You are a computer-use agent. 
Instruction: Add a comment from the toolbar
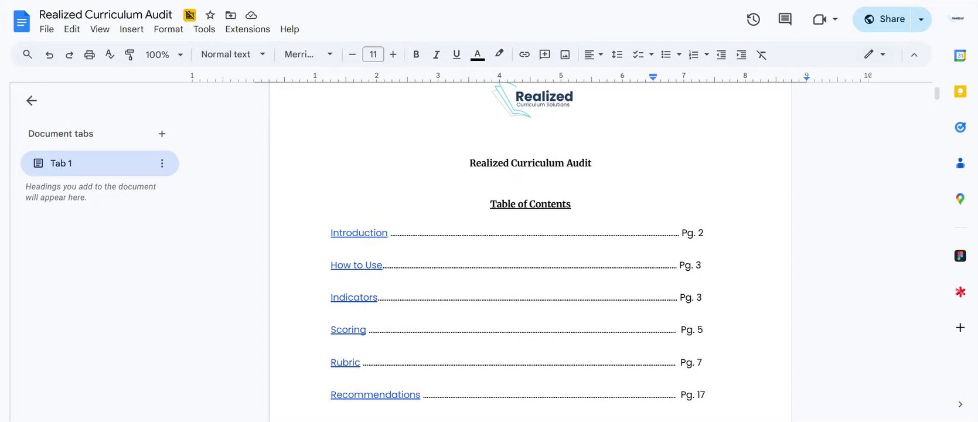pyautogui.click(x=544, y=55)
